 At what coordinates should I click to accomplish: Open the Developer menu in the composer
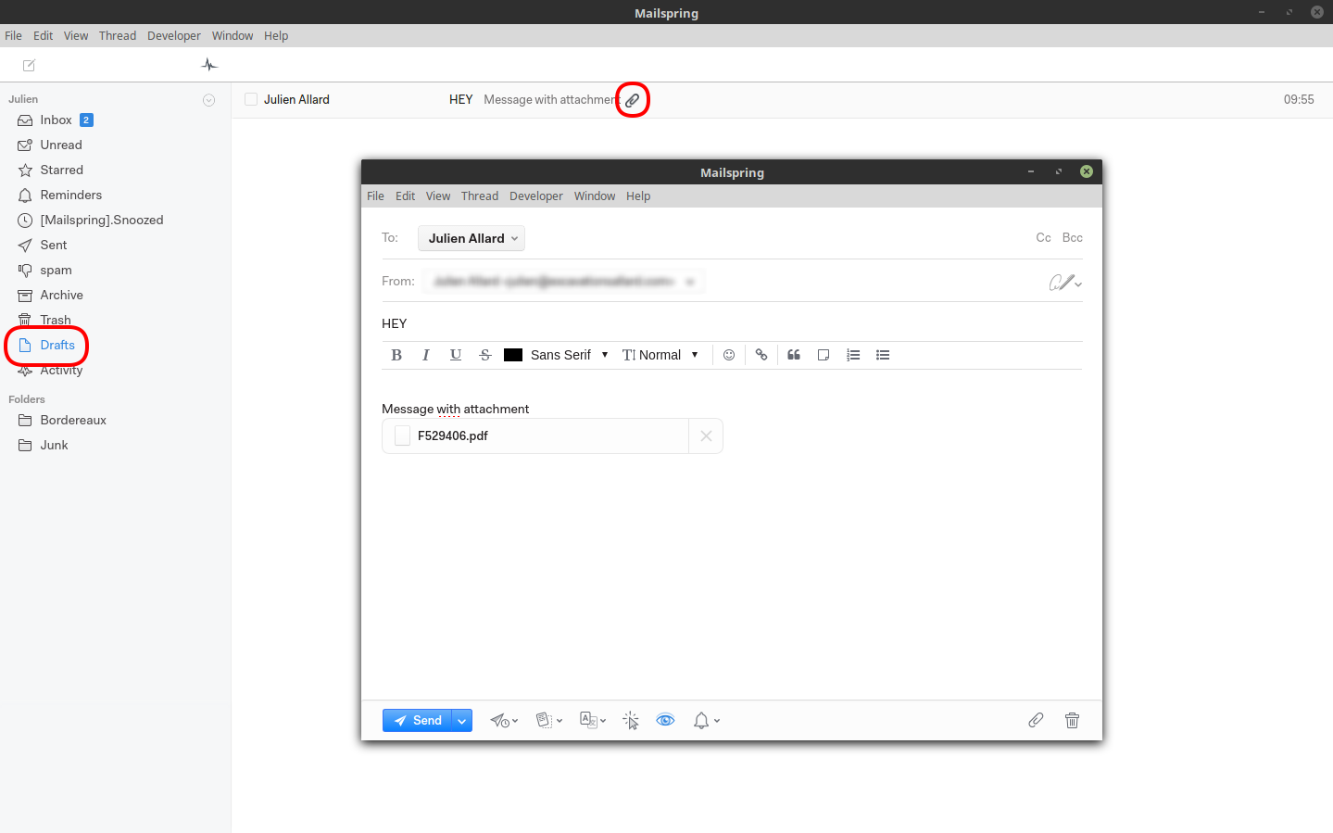click(535, 196)
